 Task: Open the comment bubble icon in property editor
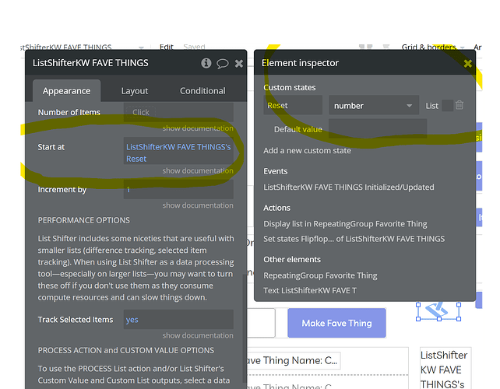(223, 63)
